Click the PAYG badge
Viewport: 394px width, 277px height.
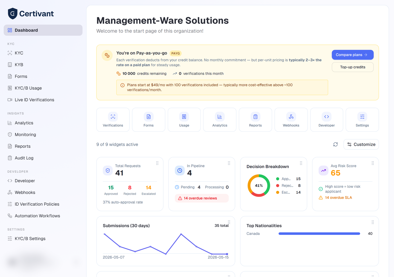pyautogui.click(x=176, y=53)
